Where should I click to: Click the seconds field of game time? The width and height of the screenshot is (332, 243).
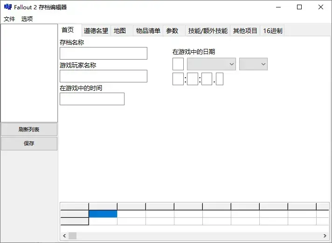[x=207, y=79]
